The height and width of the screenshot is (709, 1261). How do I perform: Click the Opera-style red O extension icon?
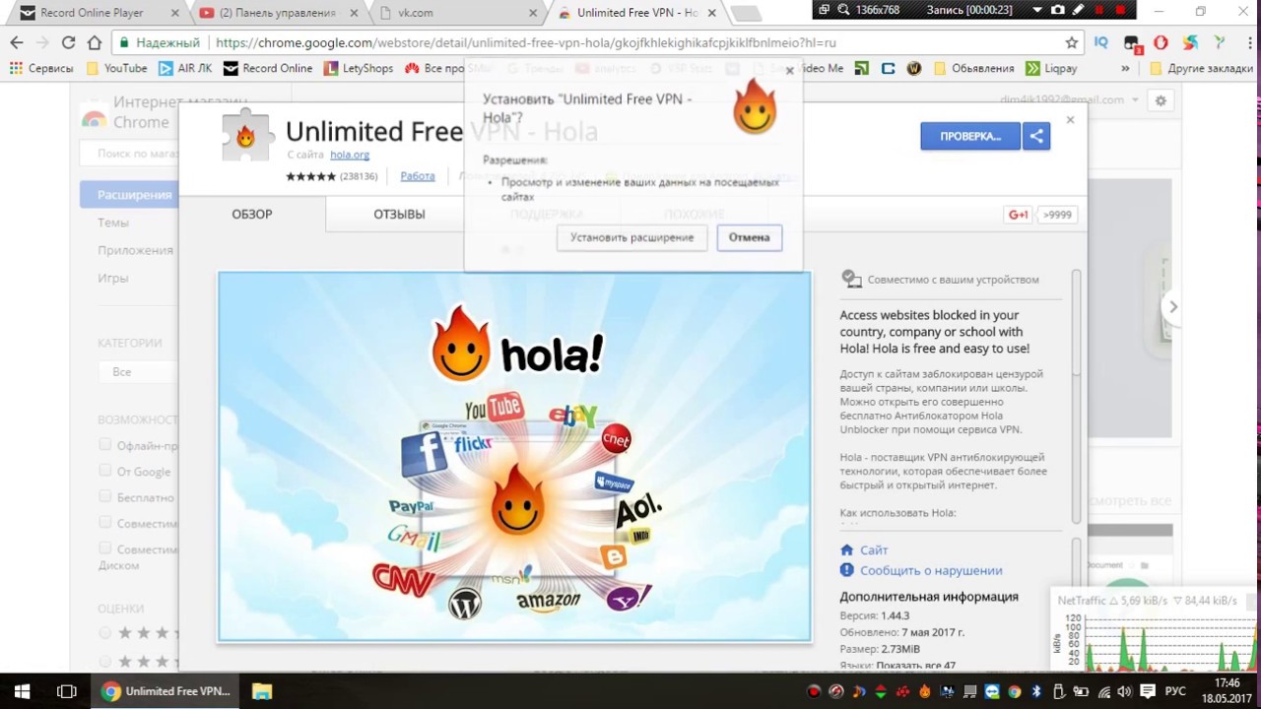pos(1161,43)
